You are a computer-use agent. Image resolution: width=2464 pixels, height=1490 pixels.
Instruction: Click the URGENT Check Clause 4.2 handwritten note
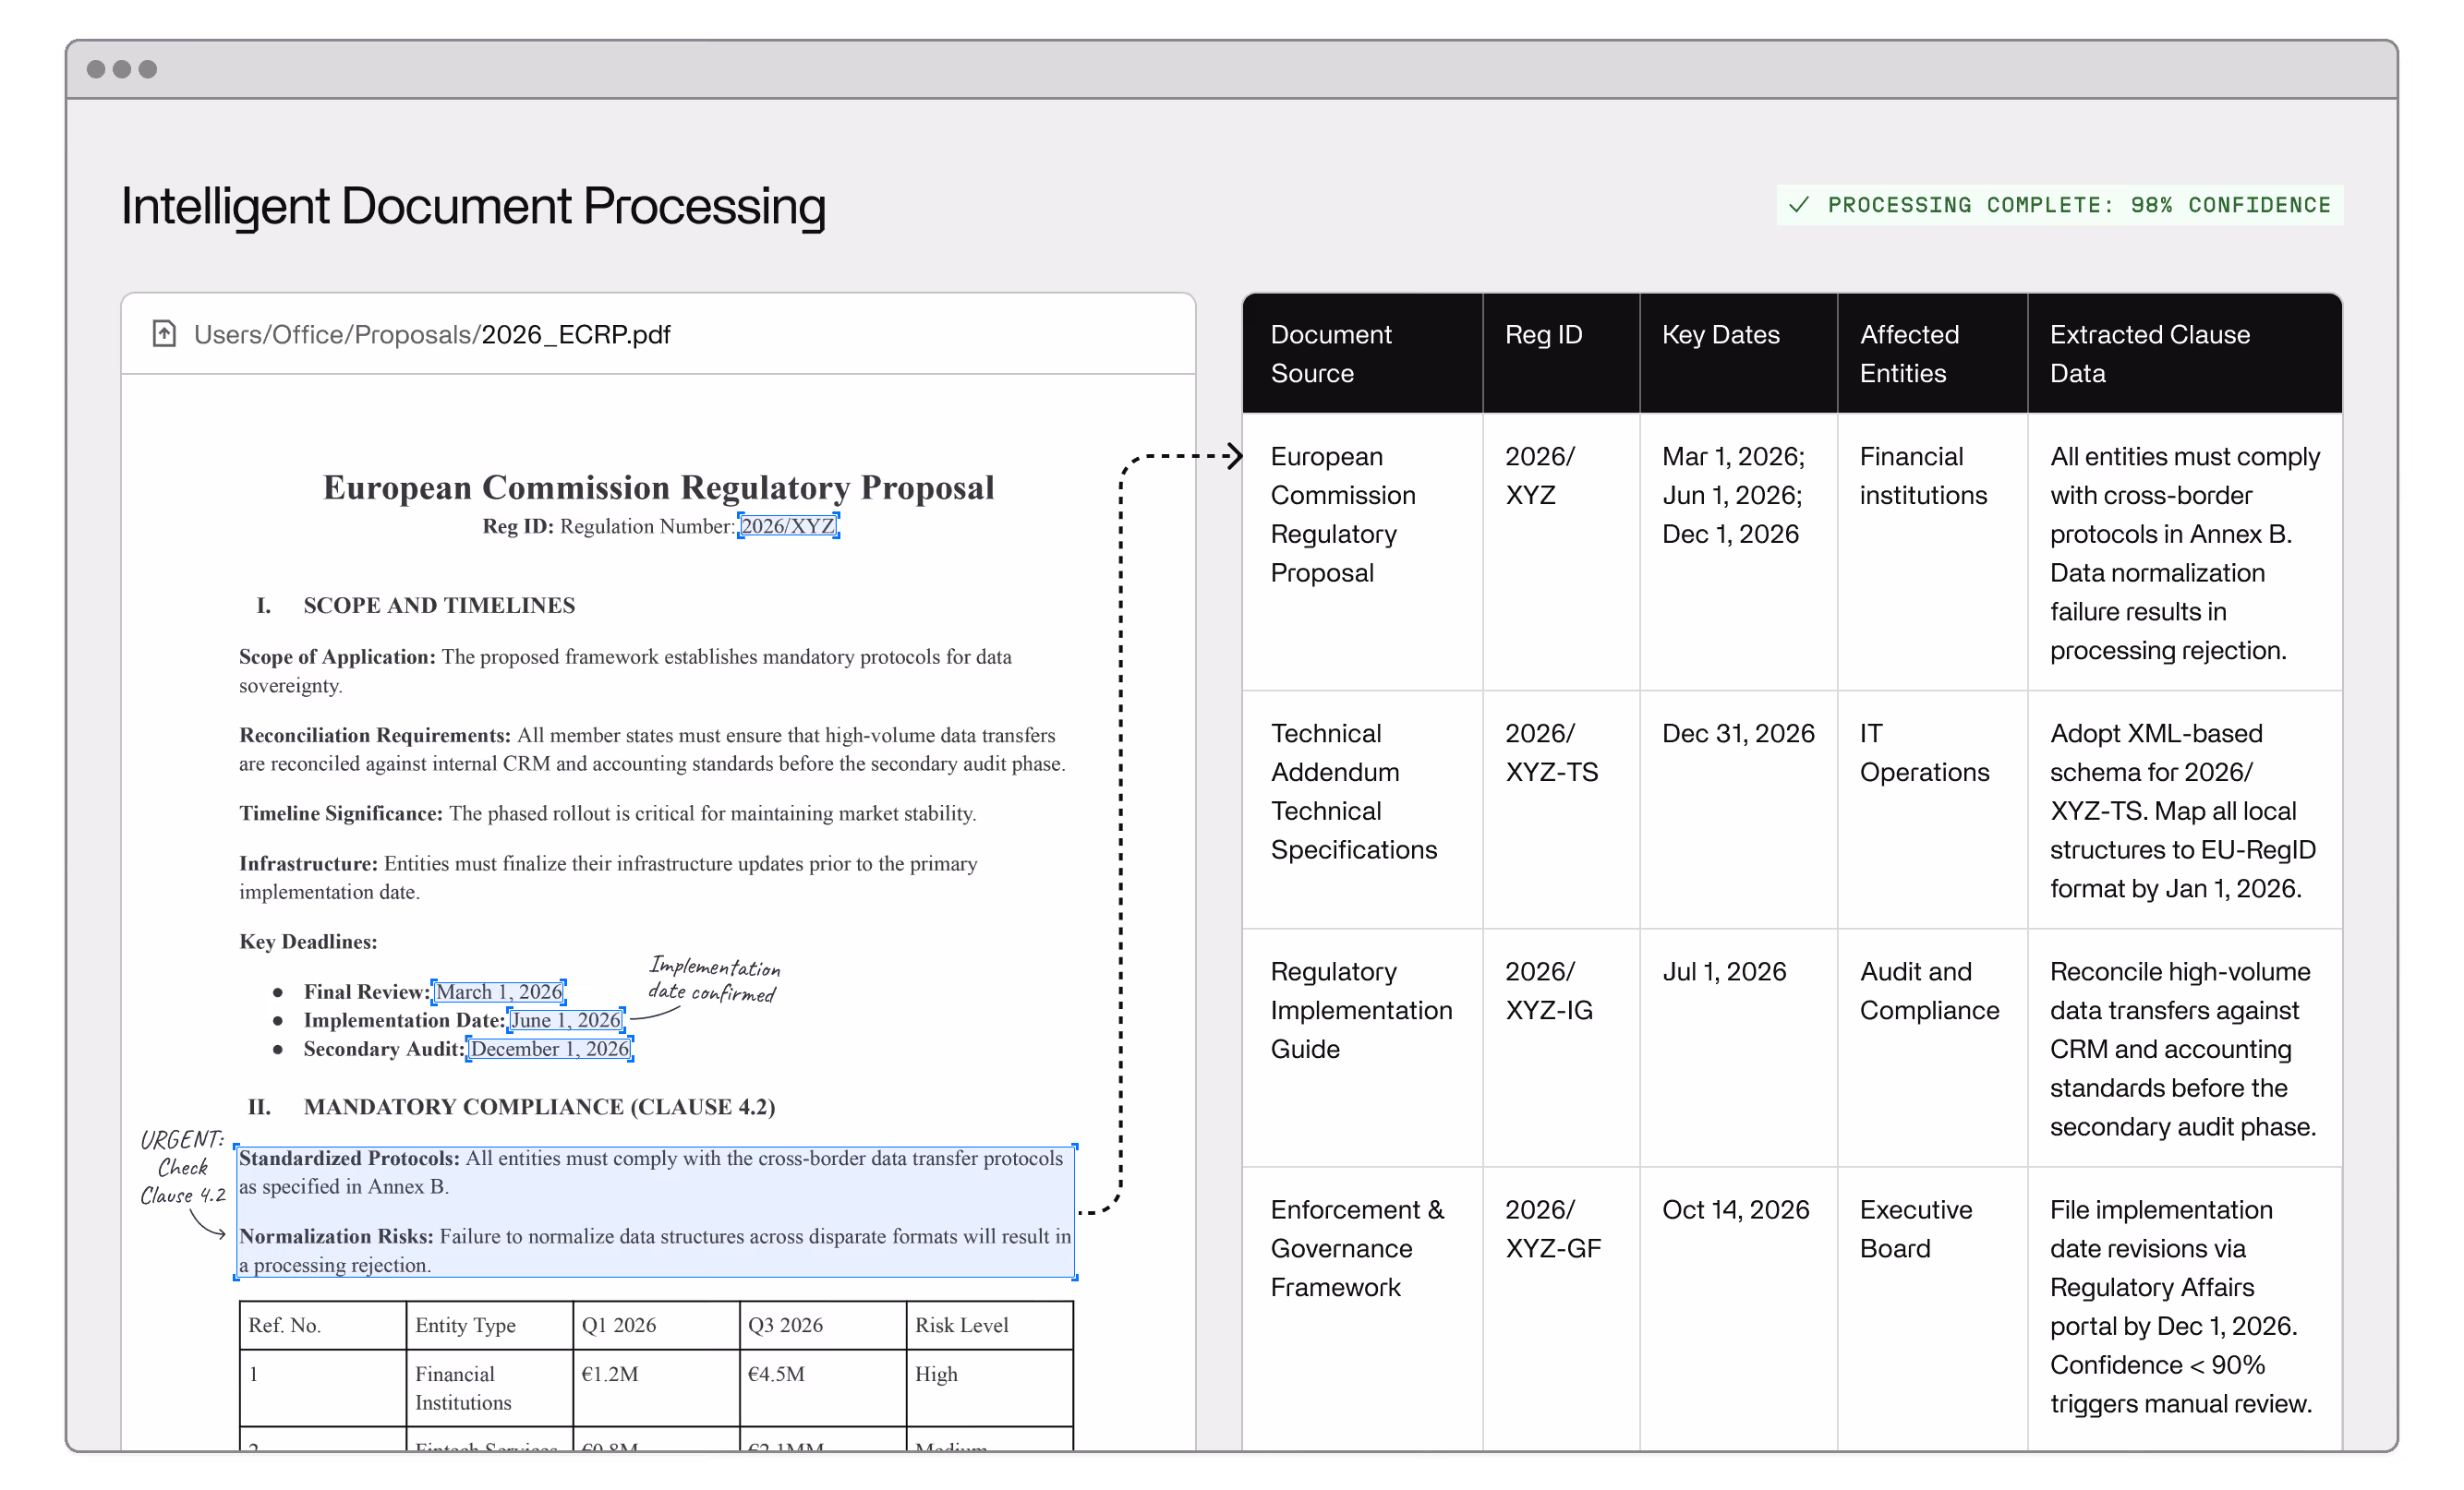182,1167
